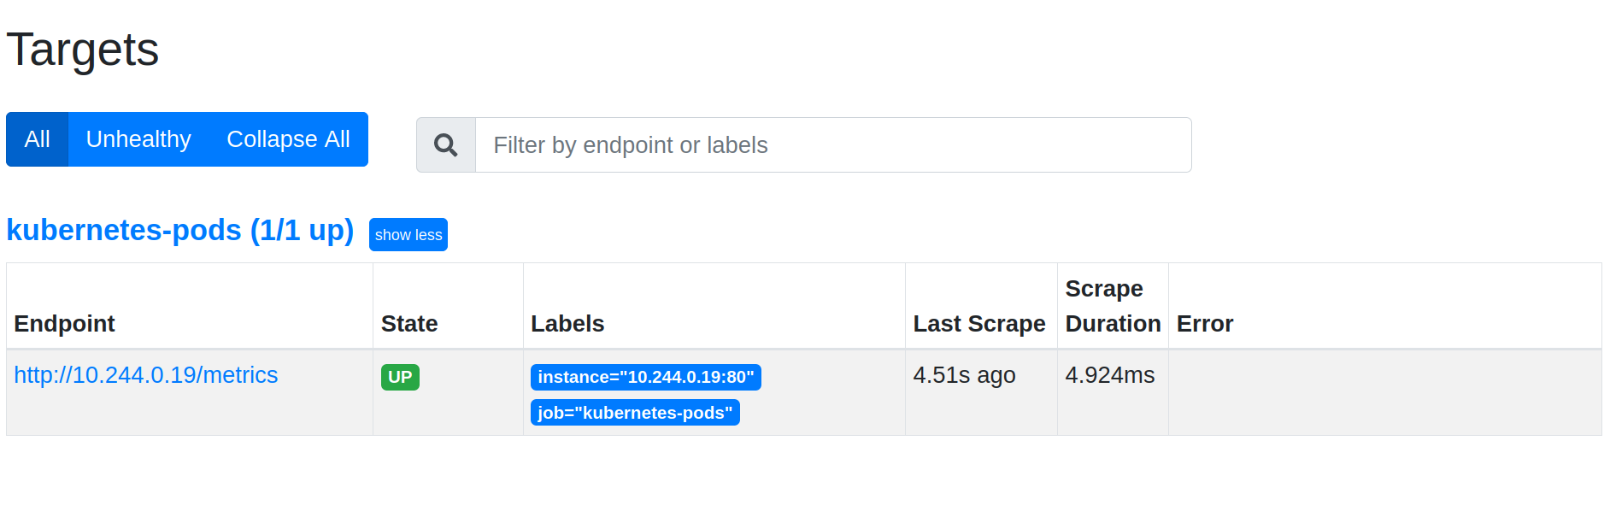Open the kubernetes-pods (1/1 up) group heading
Viewport: 1610px width, 523px height.
179,230
